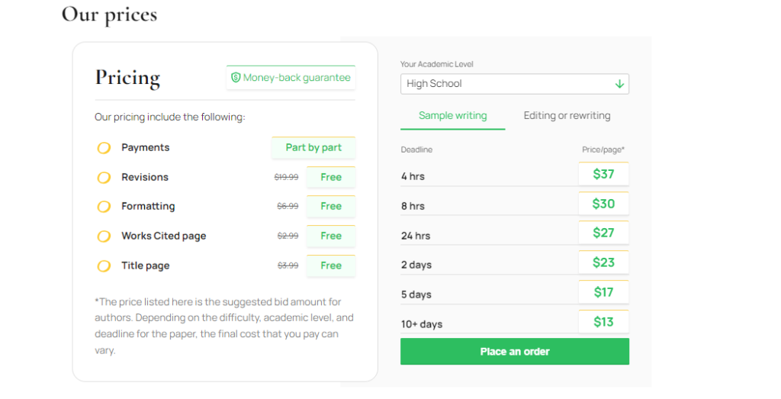
Task: Choose the $30 price for 8 hrs
Action: 603,203
